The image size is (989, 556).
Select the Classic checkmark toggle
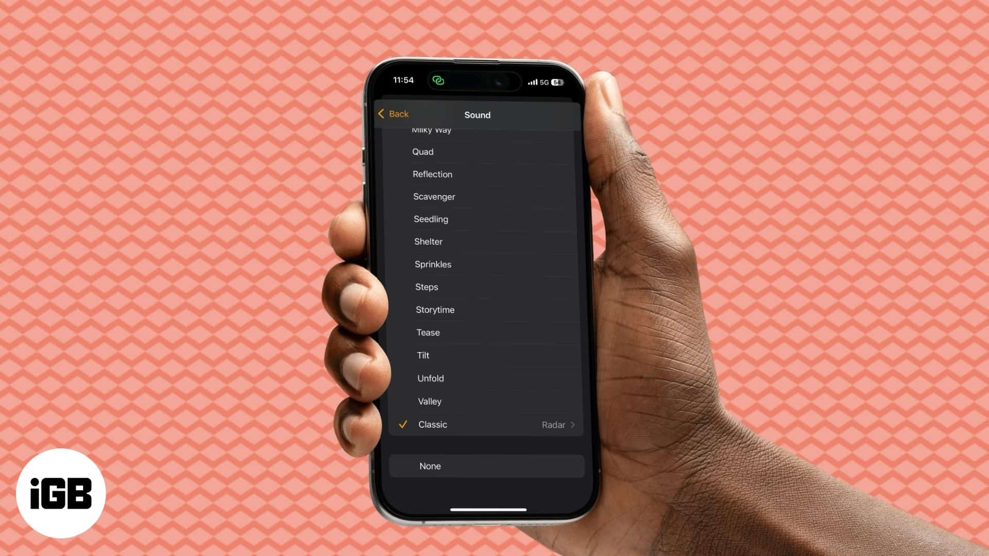click(402, 424)
